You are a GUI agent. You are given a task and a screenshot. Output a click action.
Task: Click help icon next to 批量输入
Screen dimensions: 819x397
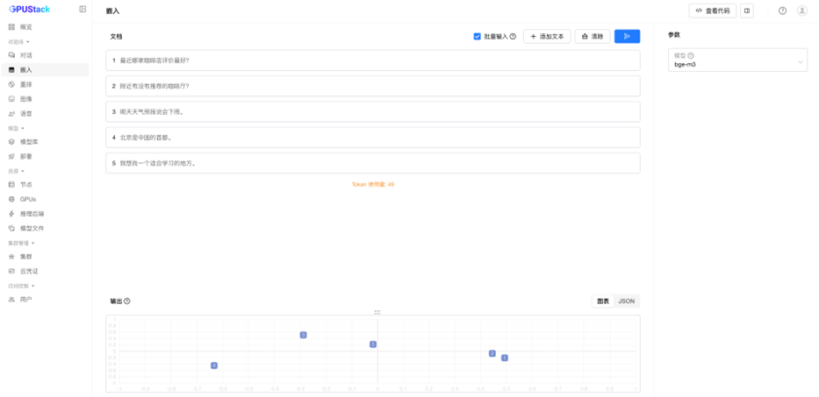[513, 37]
